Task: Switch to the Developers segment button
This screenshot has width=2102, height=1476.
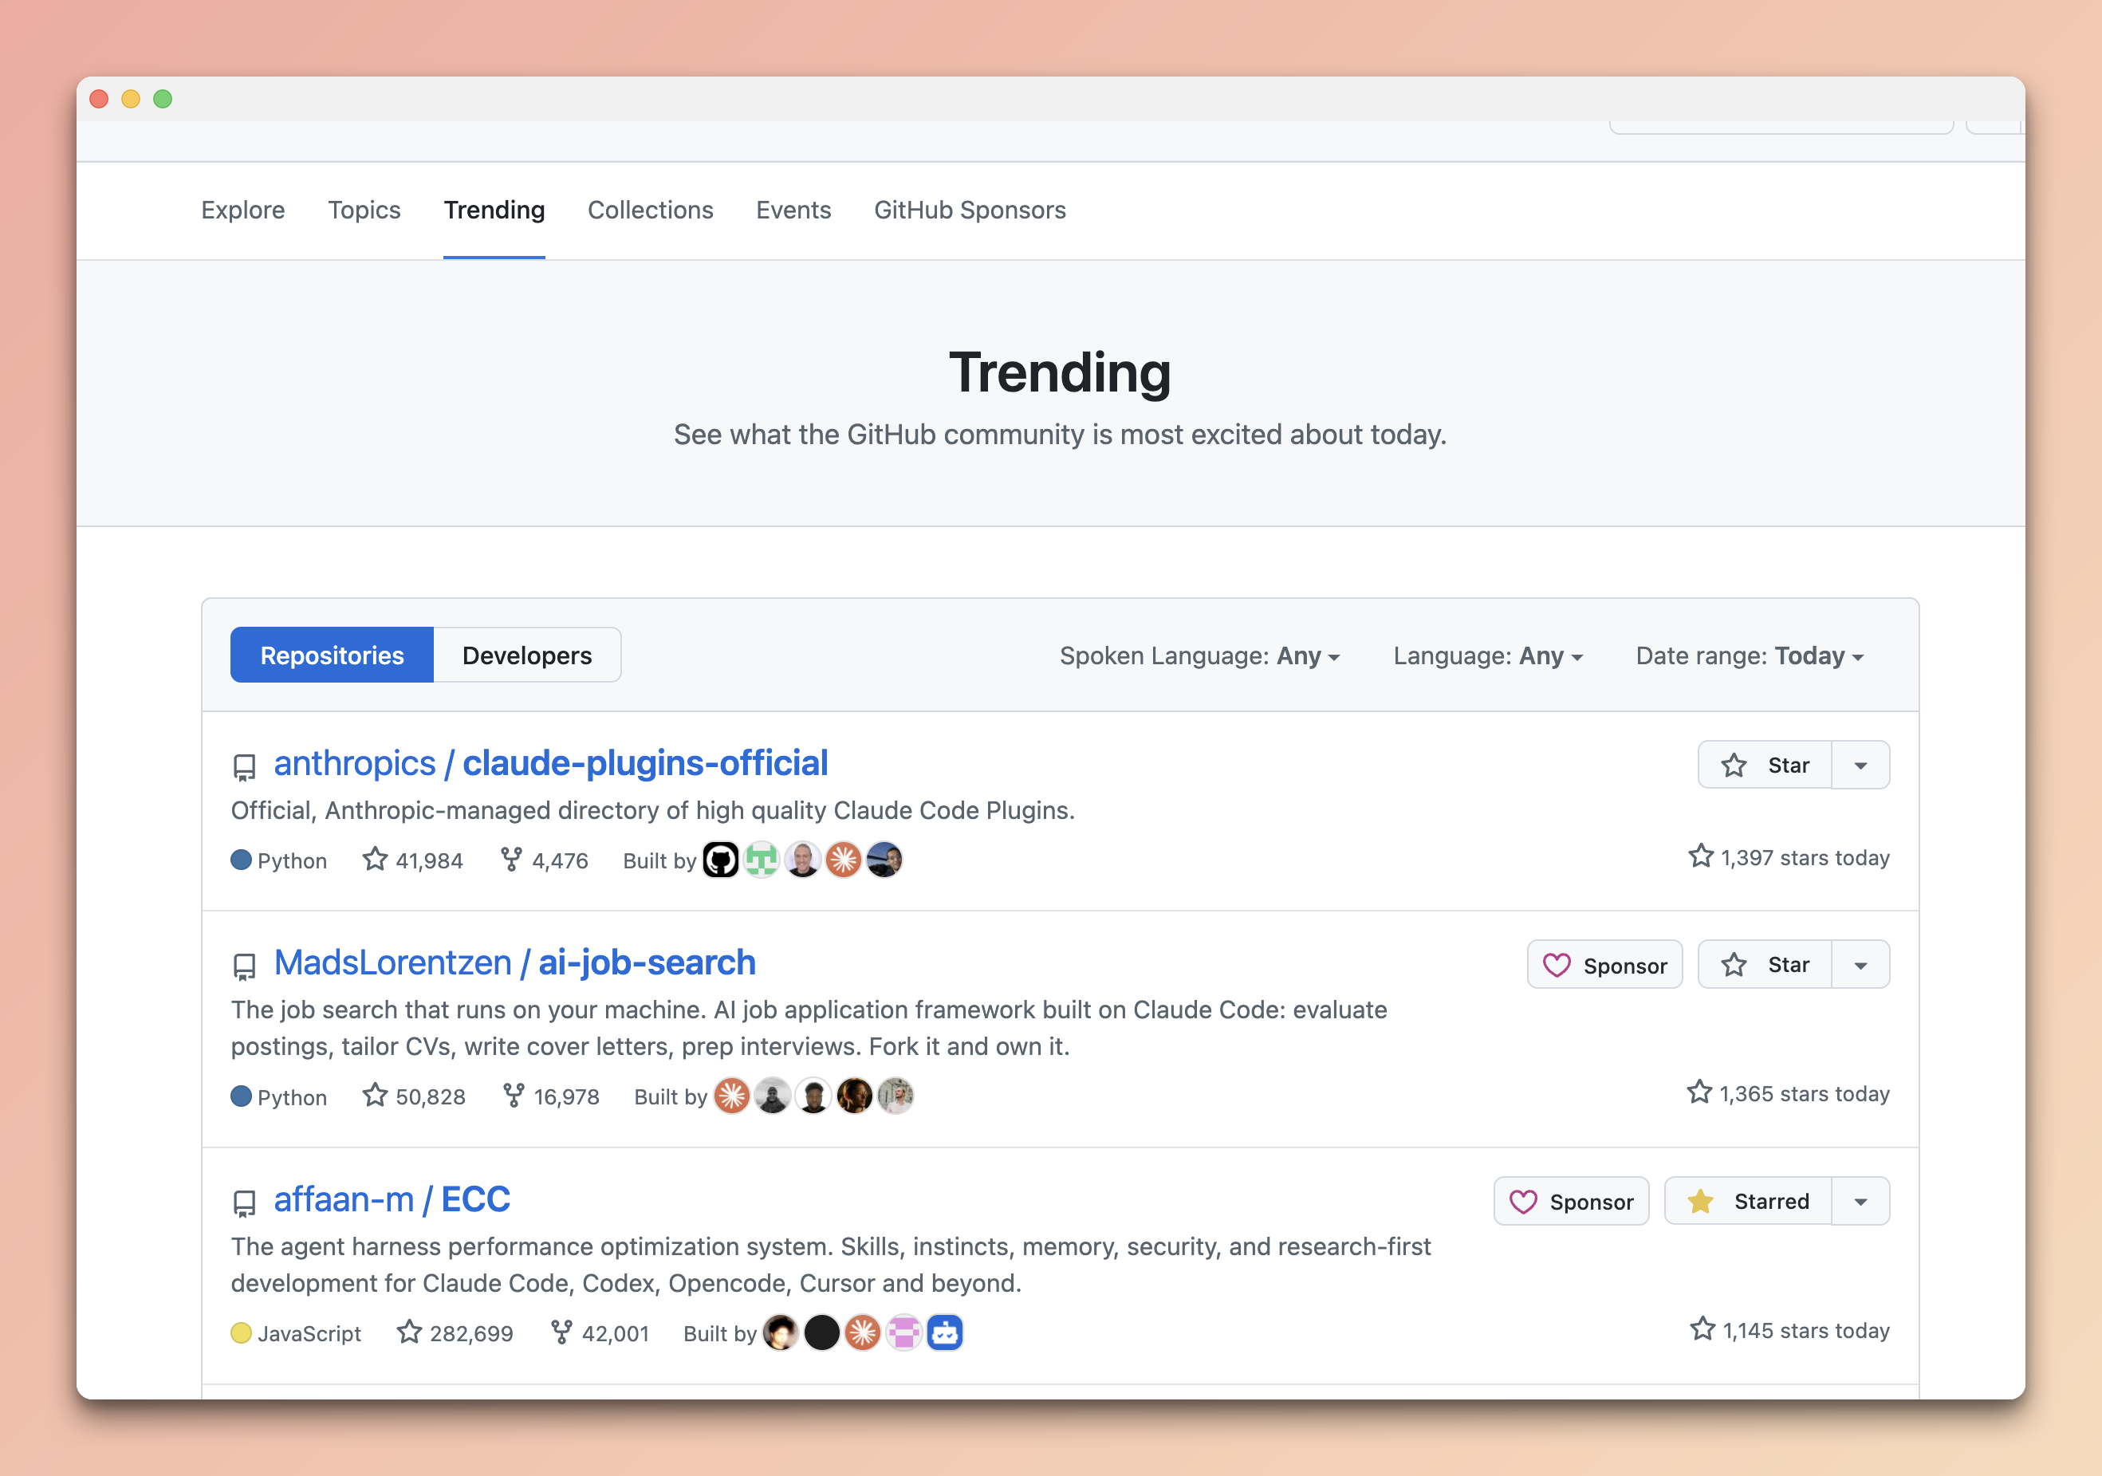Action: [527, 655]
